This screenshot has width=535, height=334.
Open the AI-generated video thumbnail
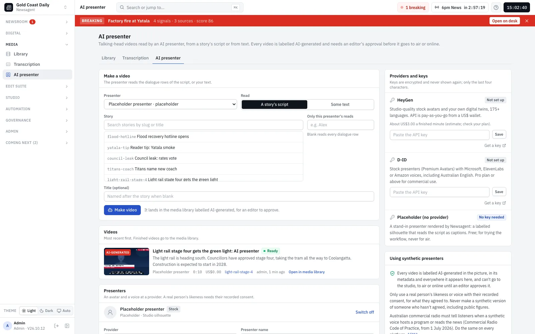click(126, 262)
